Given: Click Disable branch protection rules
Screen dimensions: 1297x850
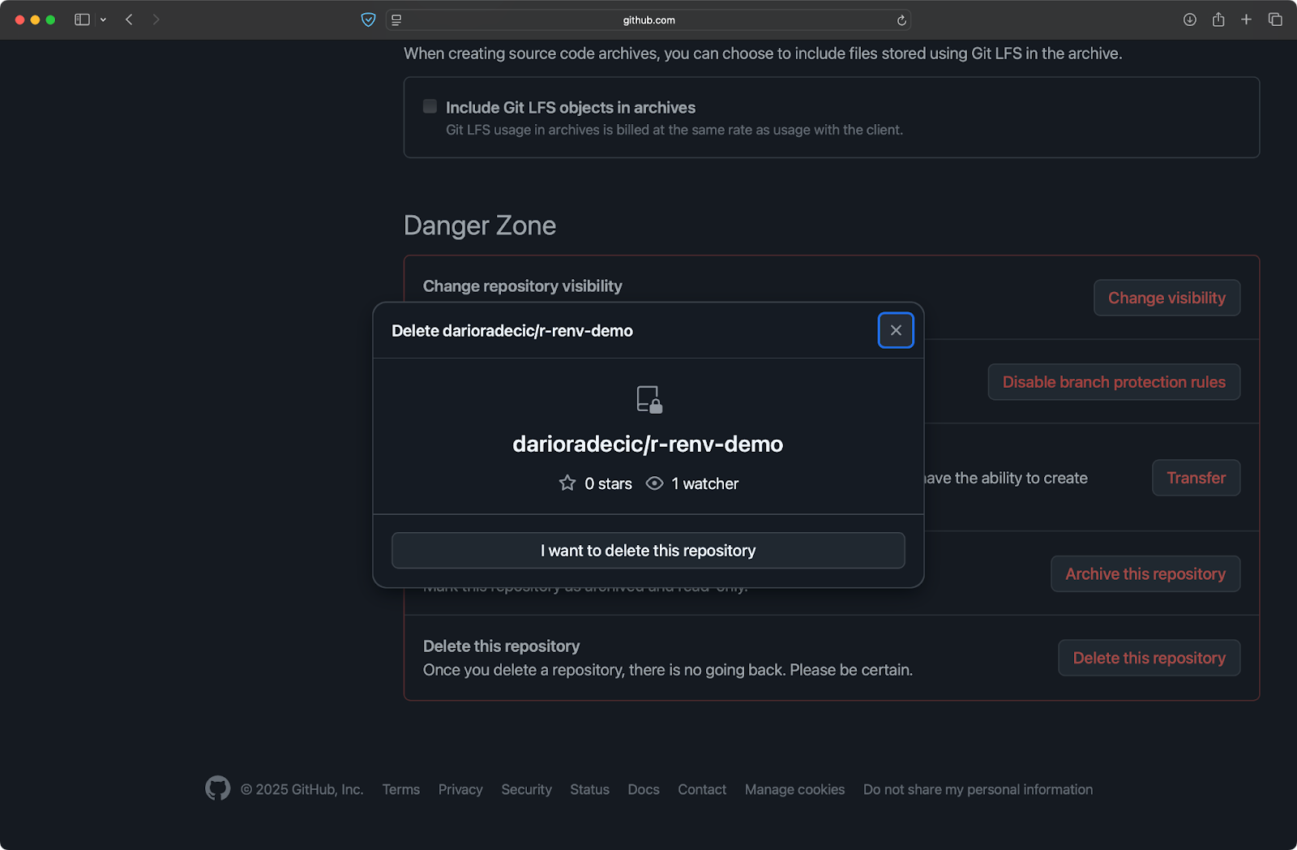Looking at the screenshot, I should pyautogui.click(x=1114, y=382).
